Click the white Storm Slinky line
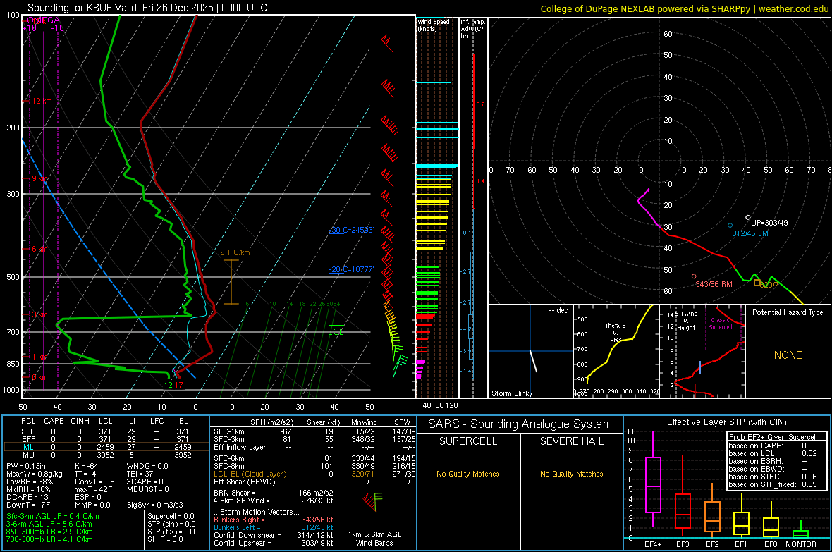This screenshot has width=832, height=552. pyautogui.click(x=533, y=361)
